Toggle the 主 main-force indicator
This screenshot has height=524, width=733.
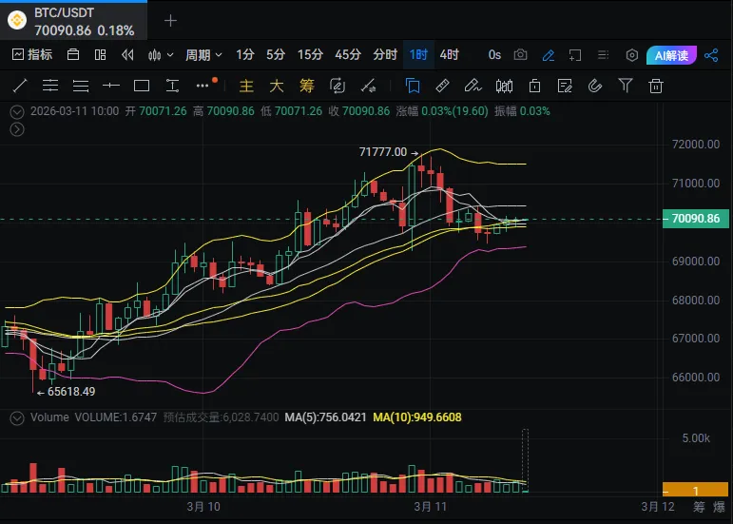246,86
